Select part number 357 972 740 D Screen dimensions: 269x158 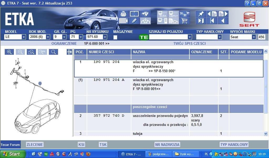109,116
